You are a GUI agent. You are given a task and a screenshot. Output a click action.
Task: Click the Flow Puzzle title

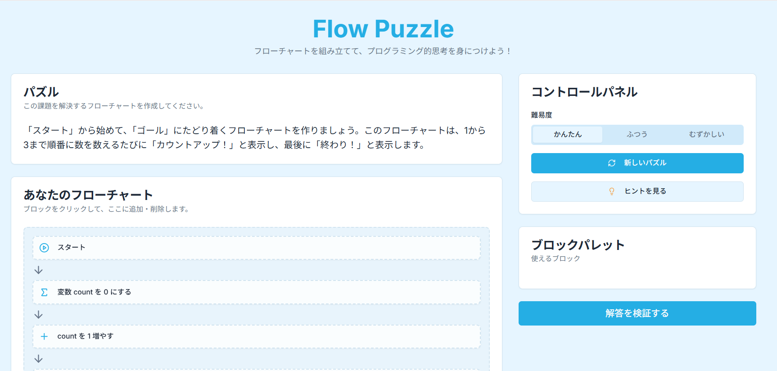384,28
